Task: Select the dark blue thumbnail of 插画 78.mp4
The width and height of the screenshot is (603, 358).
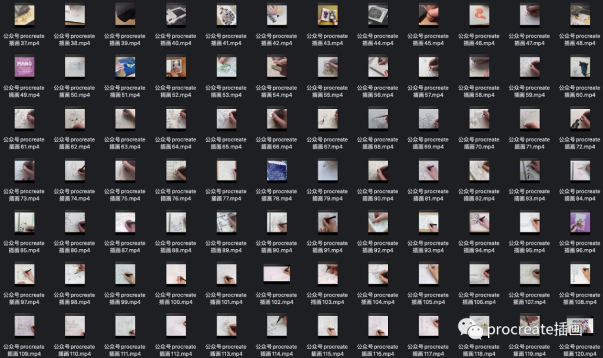Action: (277, 170)
